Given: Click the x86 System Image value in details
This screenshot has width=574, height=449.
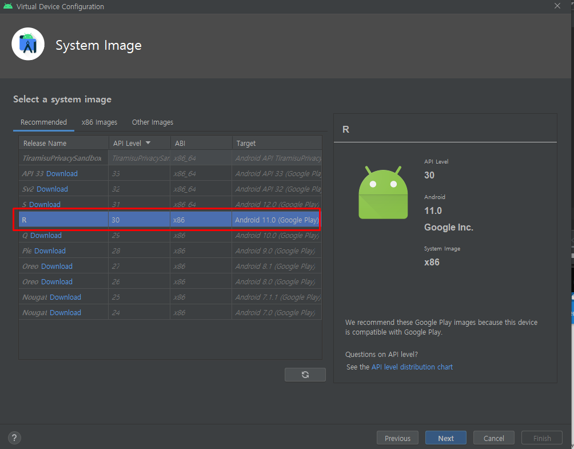Looking at the screenshot, I should (x=432, y=262).
